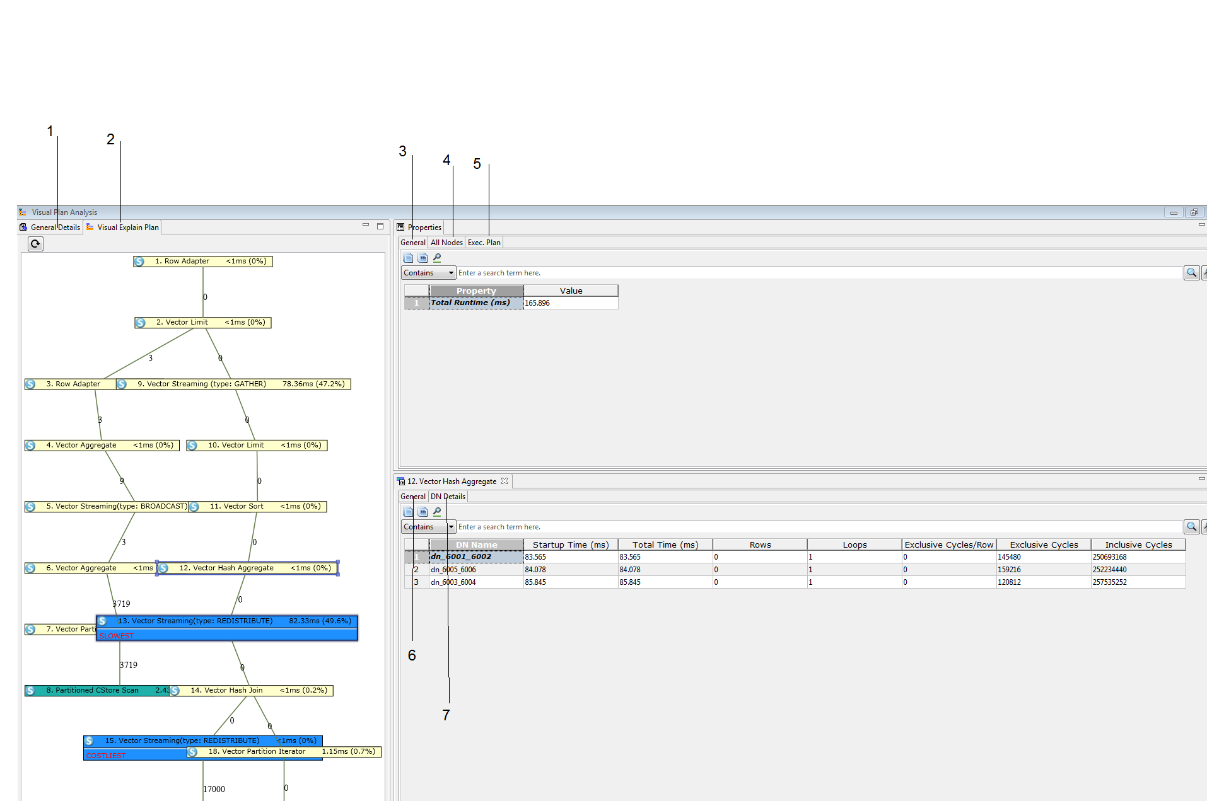1207x801 pixels.
Task: Select the 3. Row Adapter plan node
Action: pyautogui.click(x=71, y=384)
